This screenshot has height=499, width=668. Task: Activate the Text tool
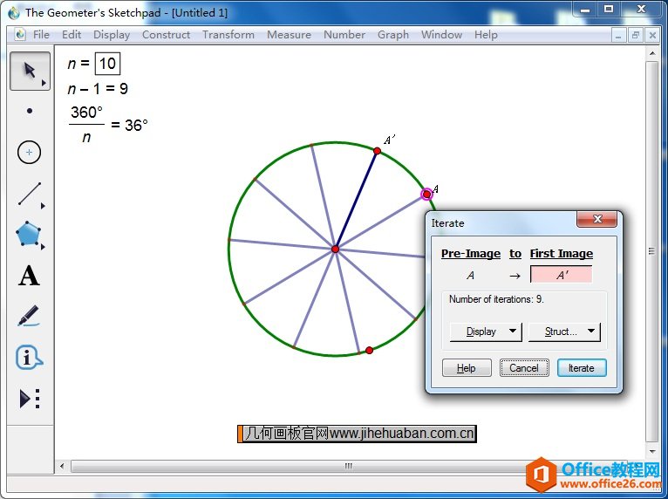click(x=29, y=277)
